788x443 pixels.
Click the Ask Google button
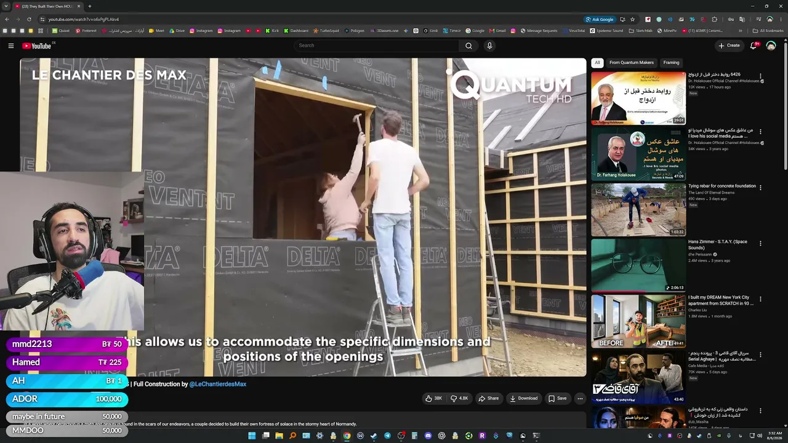tap(600, 19)
